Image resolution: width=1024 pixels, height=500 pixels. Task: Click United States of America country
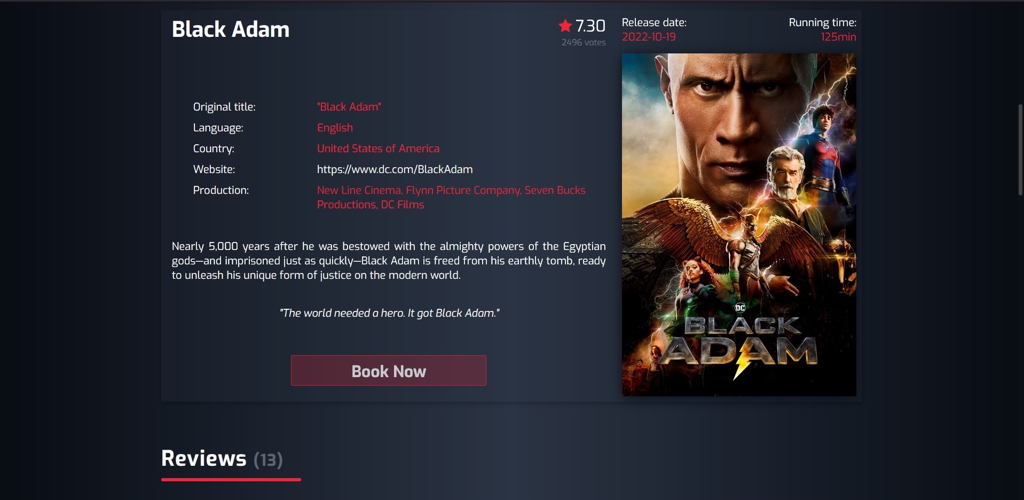click(x=378, y=149)
